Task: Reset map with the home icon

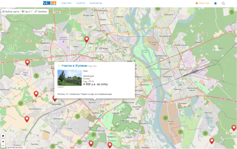Action: coord(3,136)
